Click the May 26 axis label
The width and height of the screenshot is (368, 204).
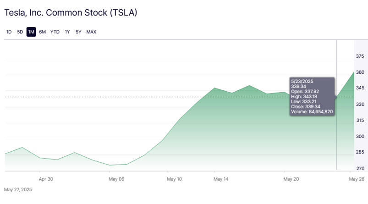(x=357, y=179)
